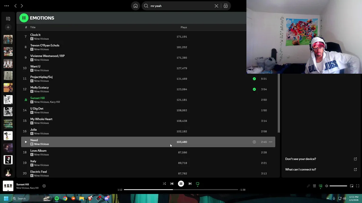Enter full screen with the expand icon
Image resolution: width=362 pixels, height=203 pixels.
point(358,186)
